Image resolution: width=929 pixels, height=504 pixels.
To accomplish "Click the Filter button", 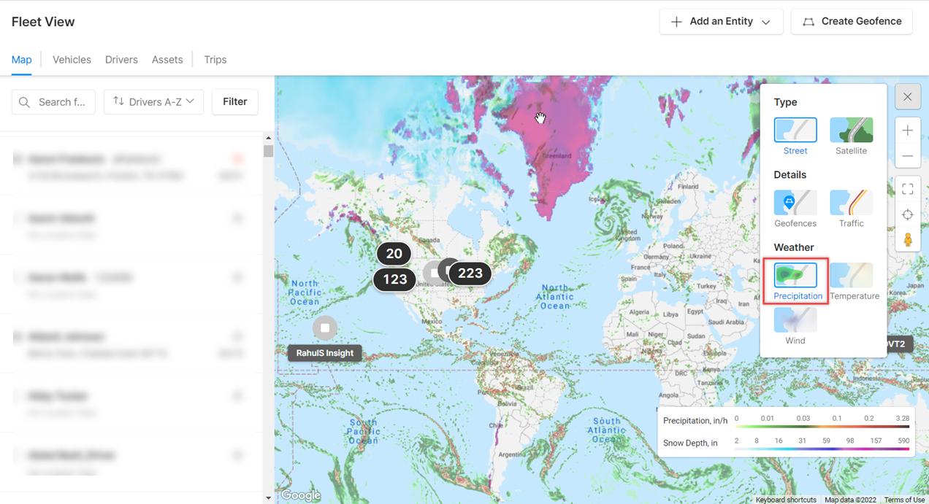I will pyautogui.click(x=234, y=102).
